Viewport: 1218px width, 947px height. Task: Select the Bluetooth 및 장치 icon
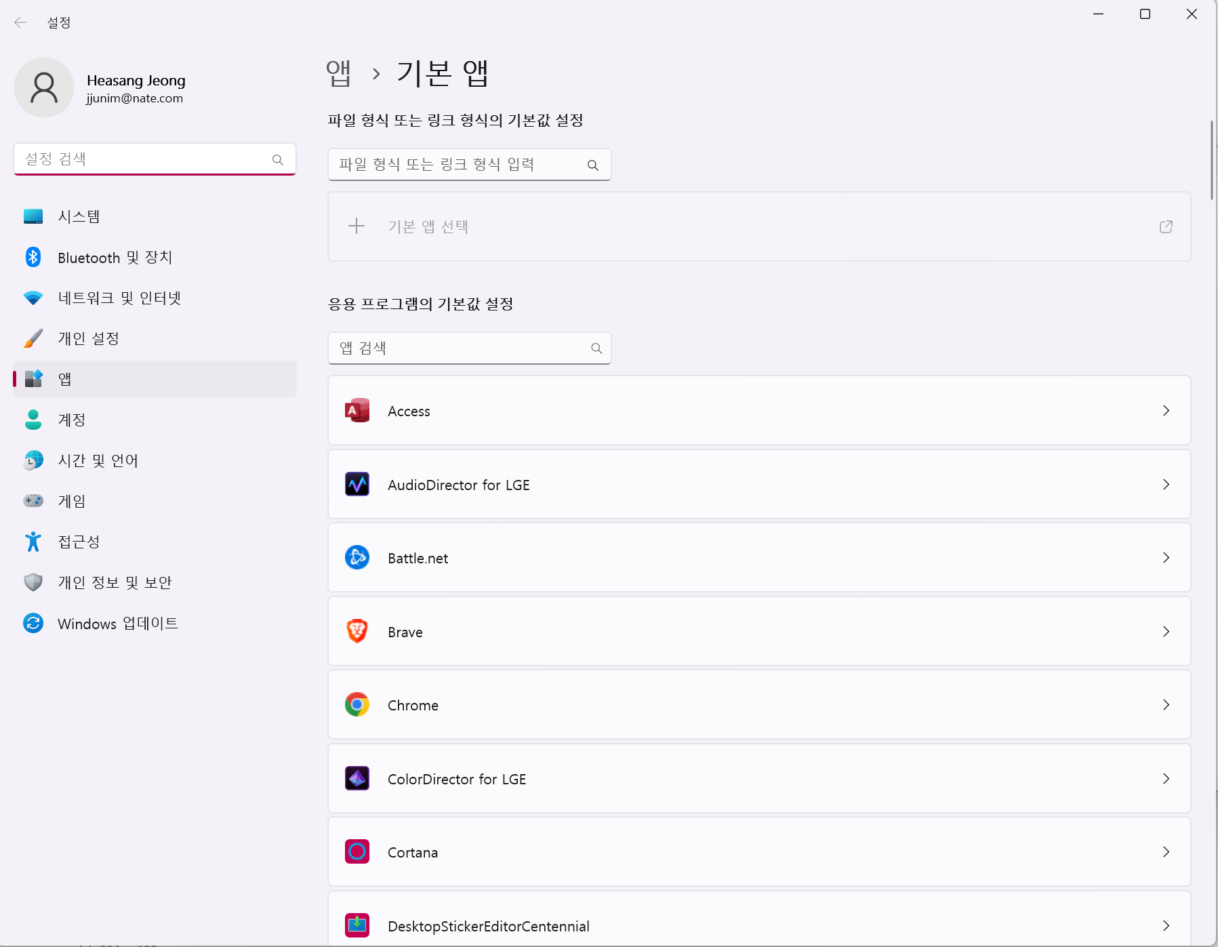coord(33,258)
